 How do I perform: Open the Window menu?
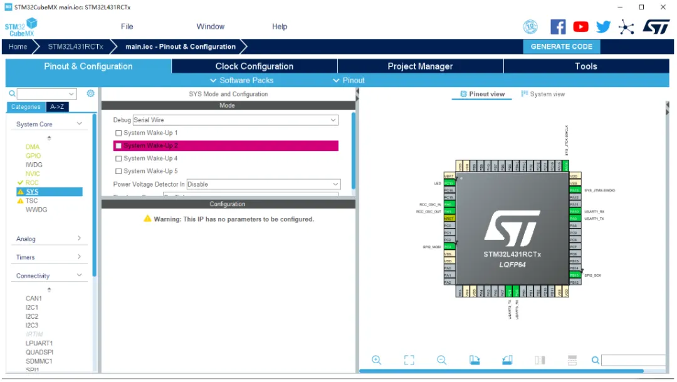[210, 27]
